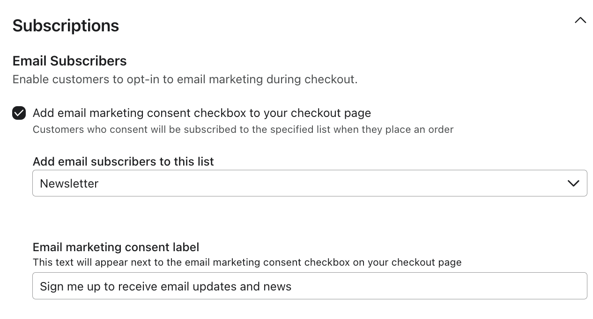Click the 'Enable customers to opt-in' description text
Screen dimensions: 593x319
185,80
